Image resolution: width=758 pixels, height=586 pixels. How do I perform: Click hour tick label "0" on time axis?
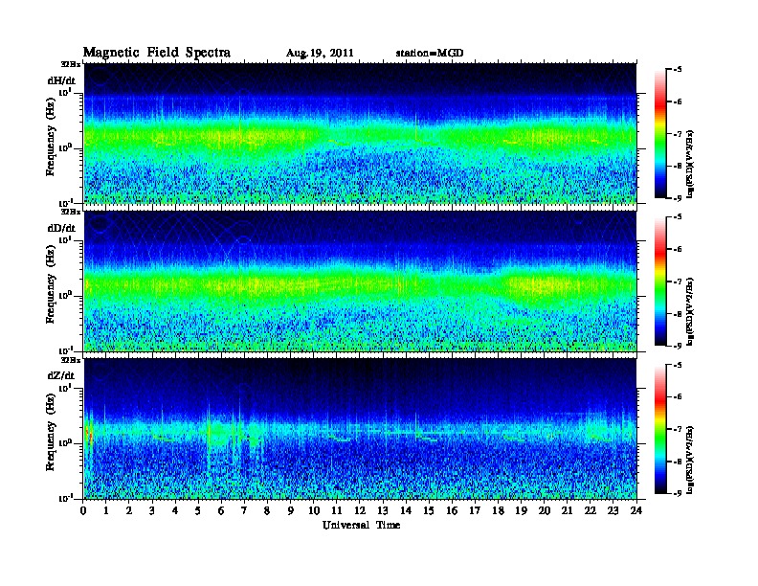[84, 511]
